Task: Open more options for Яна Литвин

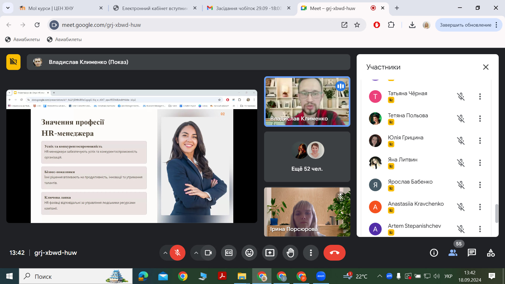Action: tap(480, 163)
